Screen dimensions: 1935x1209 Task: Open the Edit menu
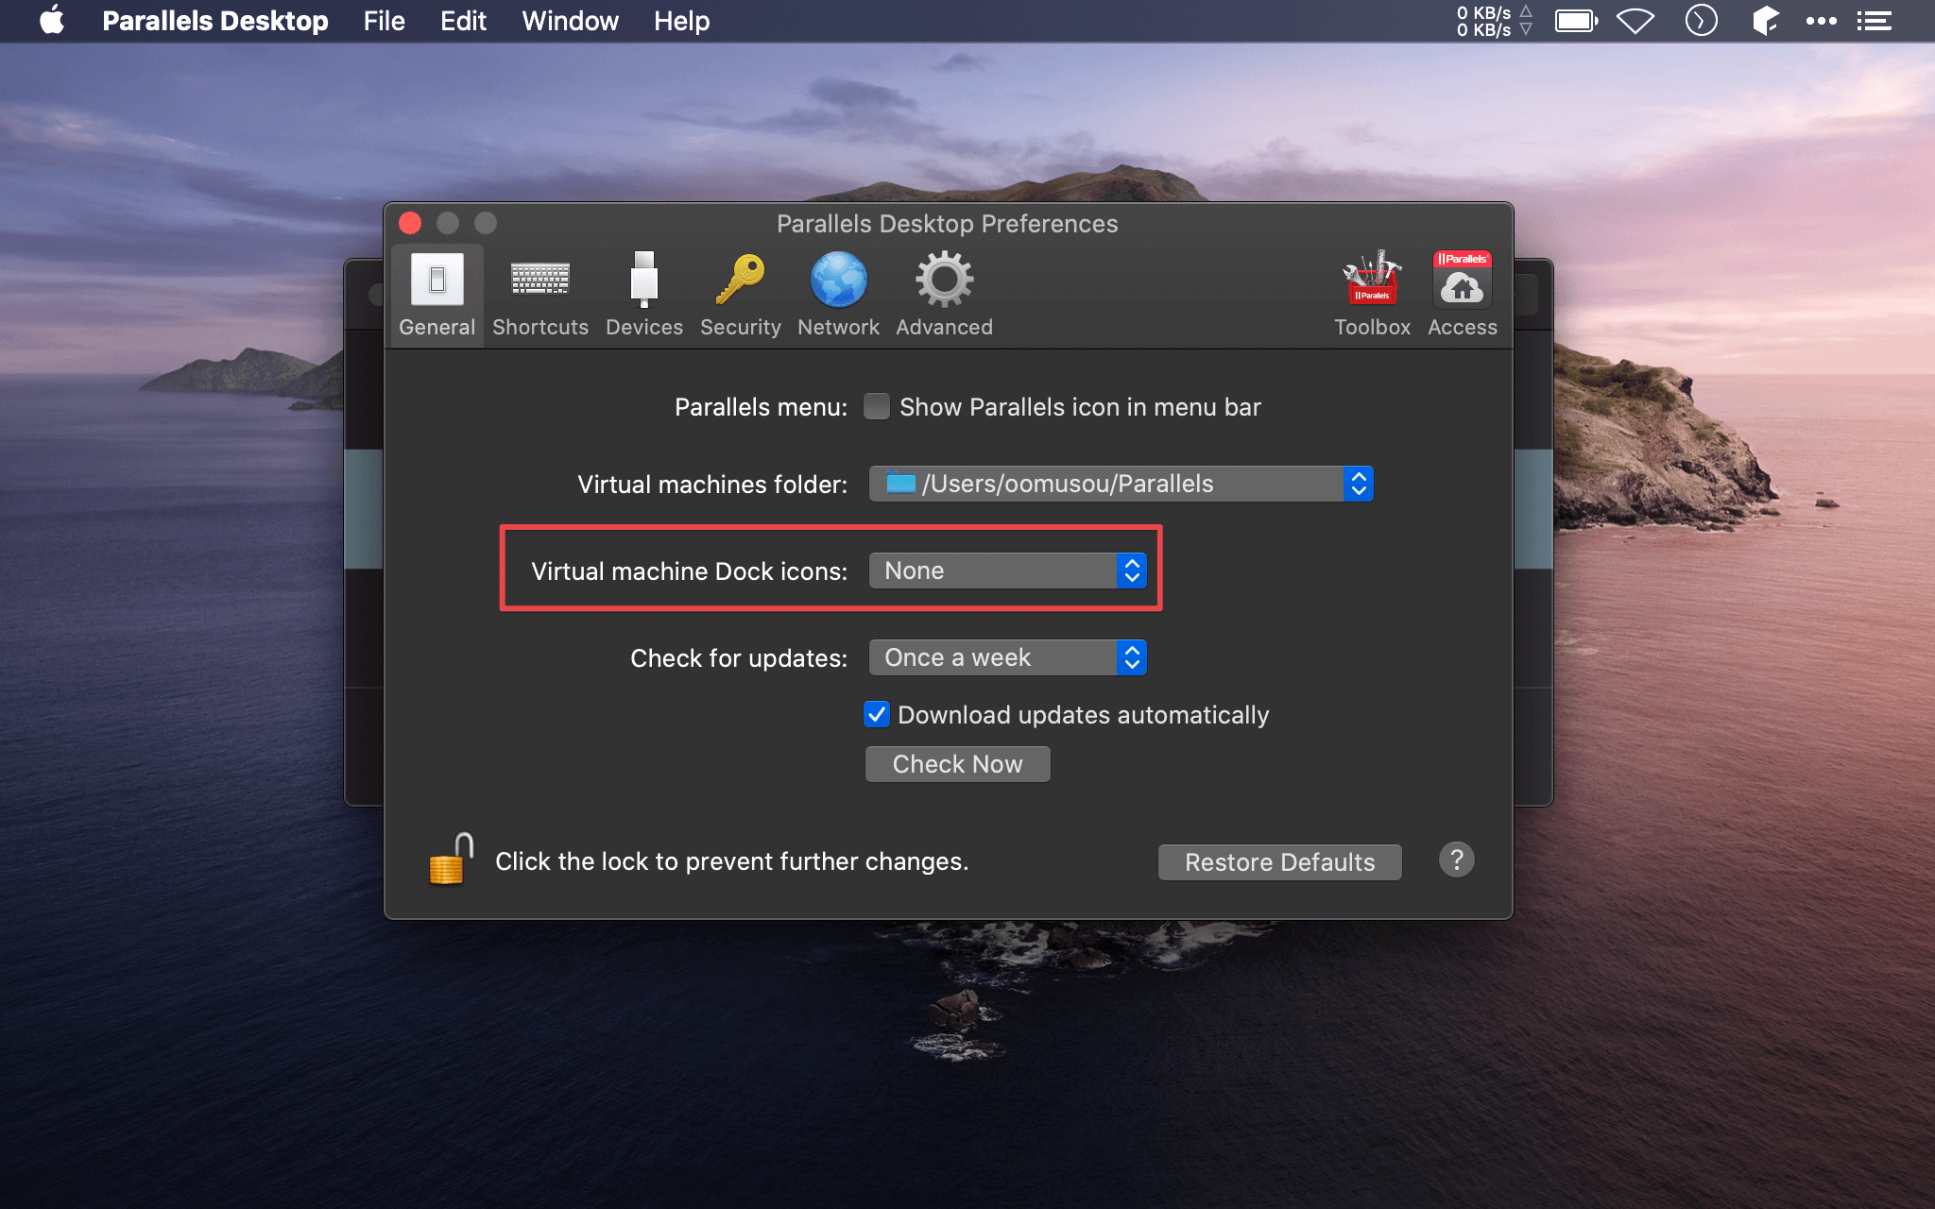463,21
